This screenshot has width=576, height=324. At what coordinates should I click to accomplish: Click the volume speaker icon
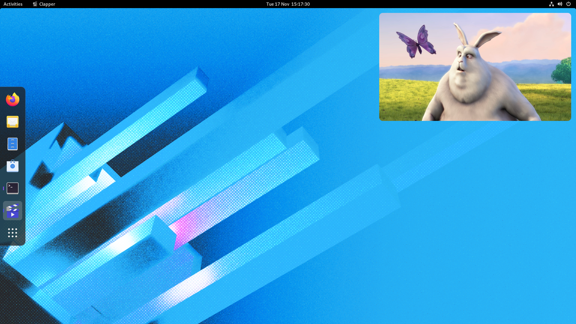[560, 4]
